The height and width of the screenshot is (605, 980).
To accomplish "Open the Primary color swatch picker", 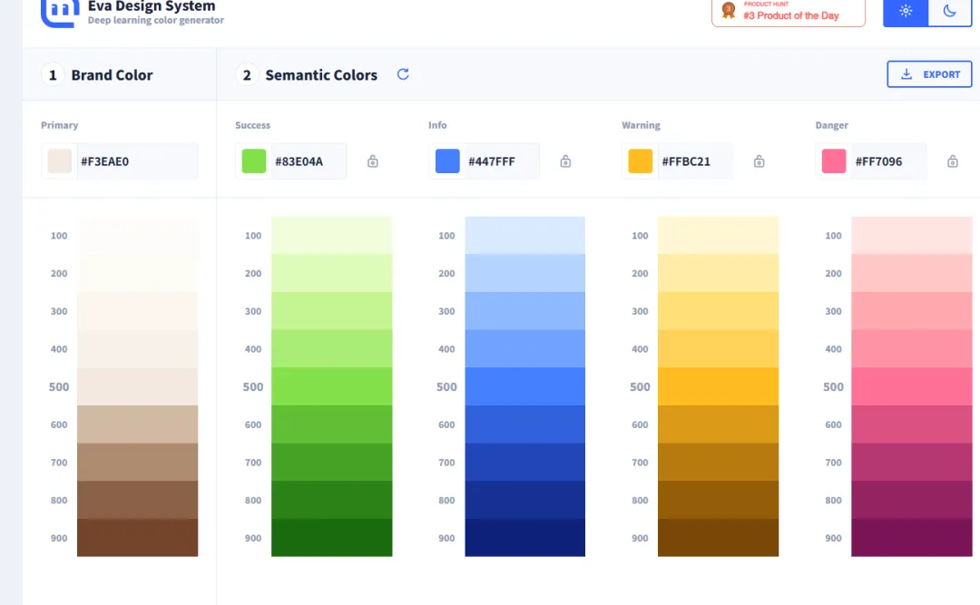I will [60, 161].
